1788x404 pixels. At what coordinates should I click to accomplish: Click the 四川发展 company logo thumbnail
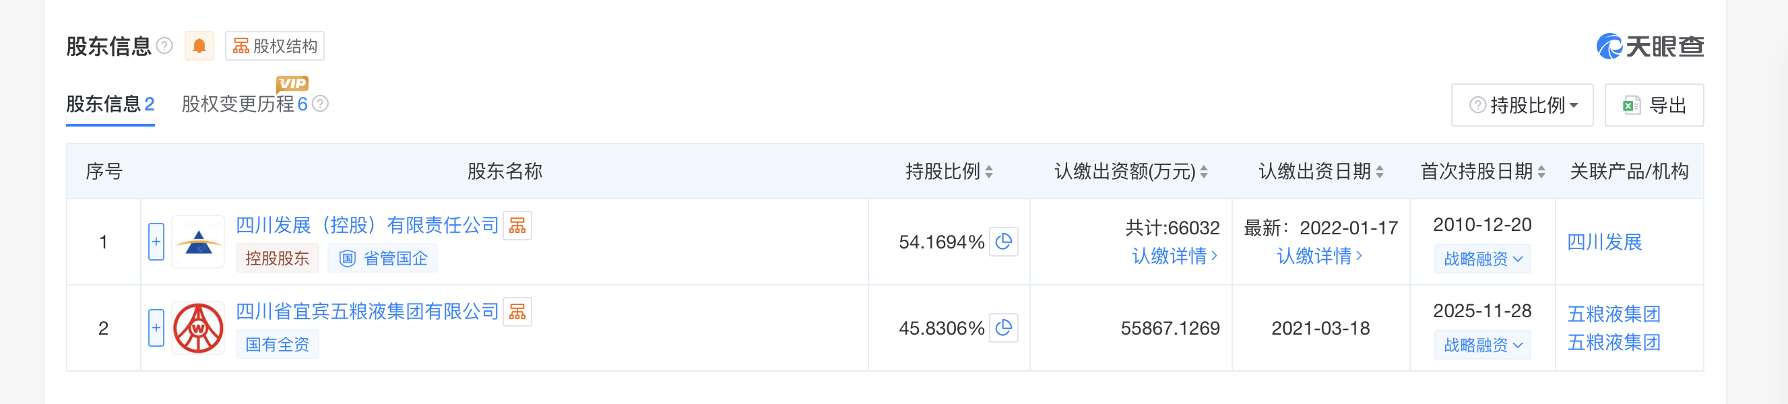199,242
